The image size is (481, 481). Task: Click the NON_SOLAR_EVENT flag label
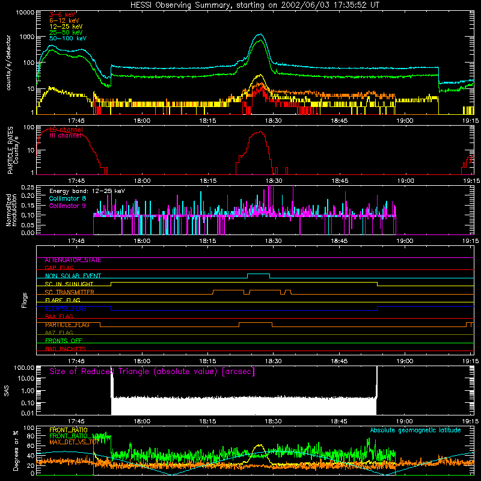73,276
